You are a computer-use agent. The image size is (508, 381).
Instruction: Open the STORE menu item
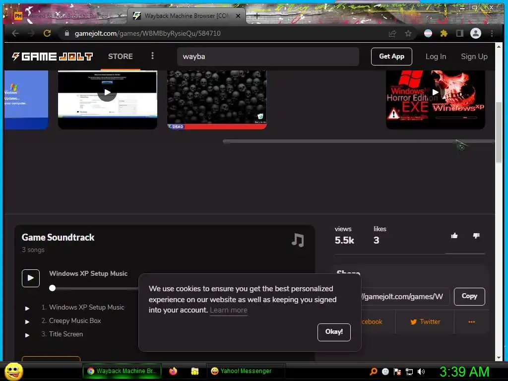point(120,57)
